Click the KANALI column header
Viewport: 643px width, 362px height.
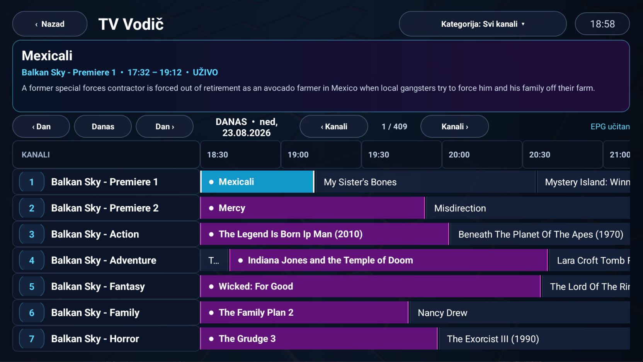pos(106,155)
